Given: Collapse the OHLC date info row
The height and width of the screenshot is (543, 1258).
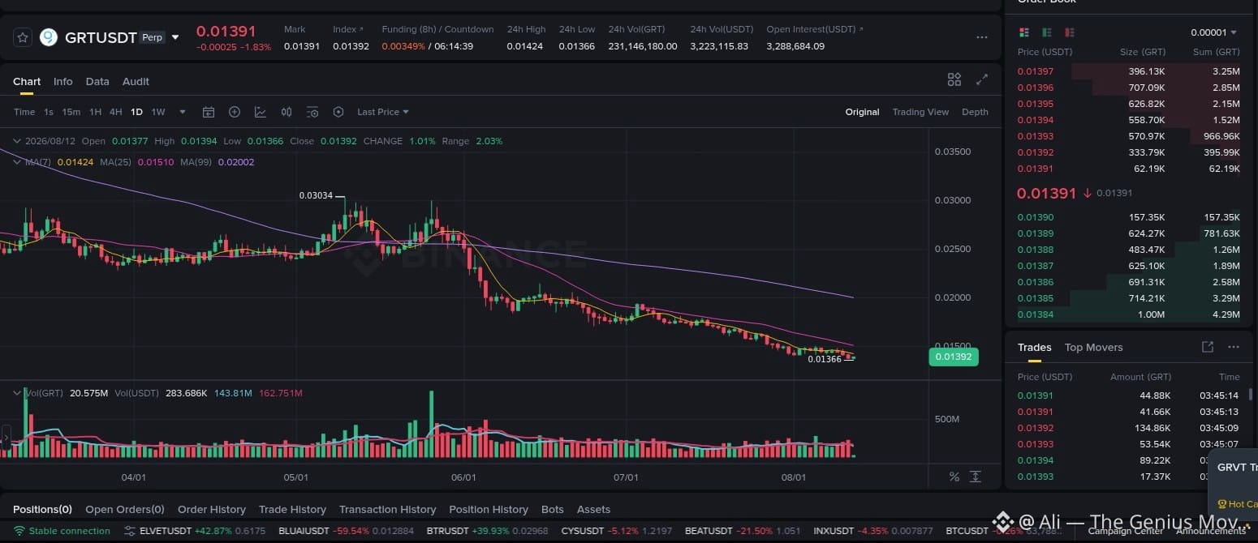Looking at the screenshot, I should (x=17, y=141).
